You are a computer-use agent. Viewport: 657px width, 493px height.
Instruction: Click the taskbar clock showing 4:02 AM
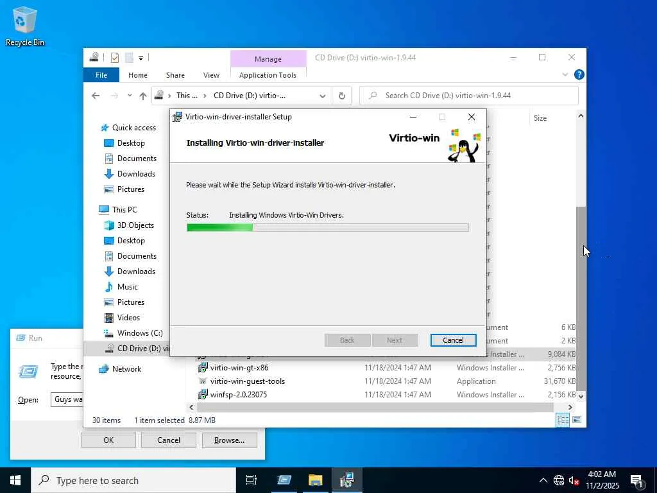(602, 480)
